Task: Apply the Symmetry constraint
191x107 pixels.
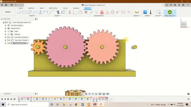Action: pyautogui.click(x=123, y=12)
